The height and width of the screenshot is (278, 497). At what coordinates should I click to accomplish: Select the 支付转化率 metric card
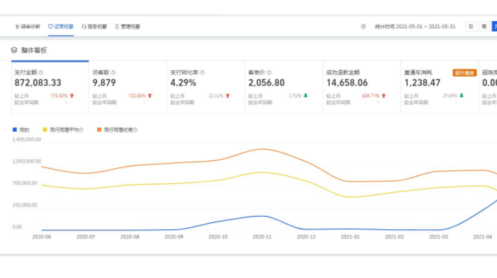206,87
